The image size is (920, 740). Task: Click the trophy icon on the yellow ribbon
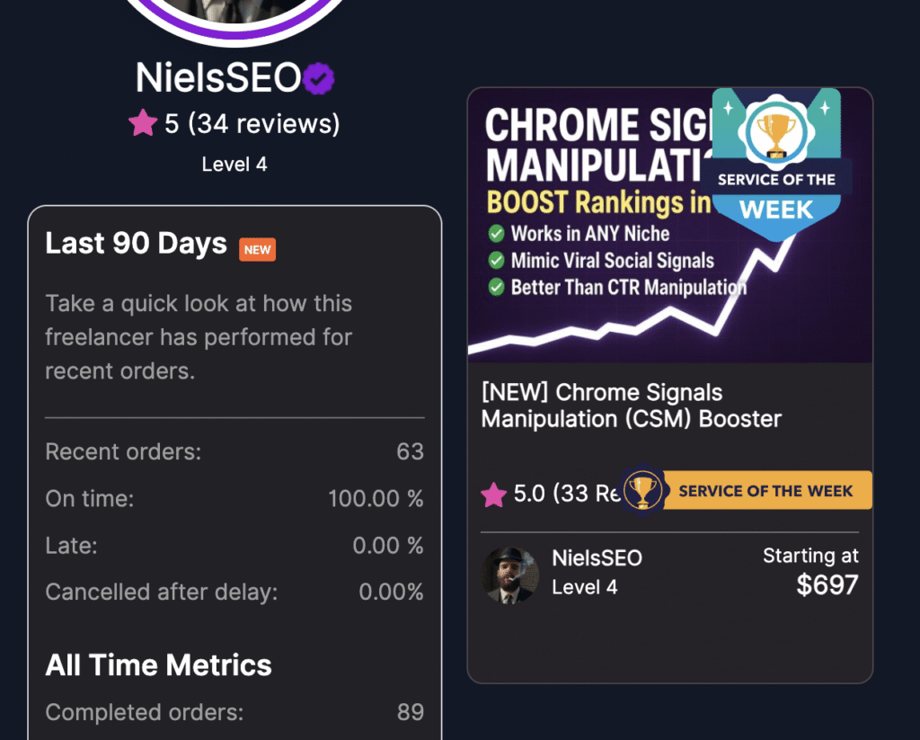pyautogui.click(x=642, y=490)
